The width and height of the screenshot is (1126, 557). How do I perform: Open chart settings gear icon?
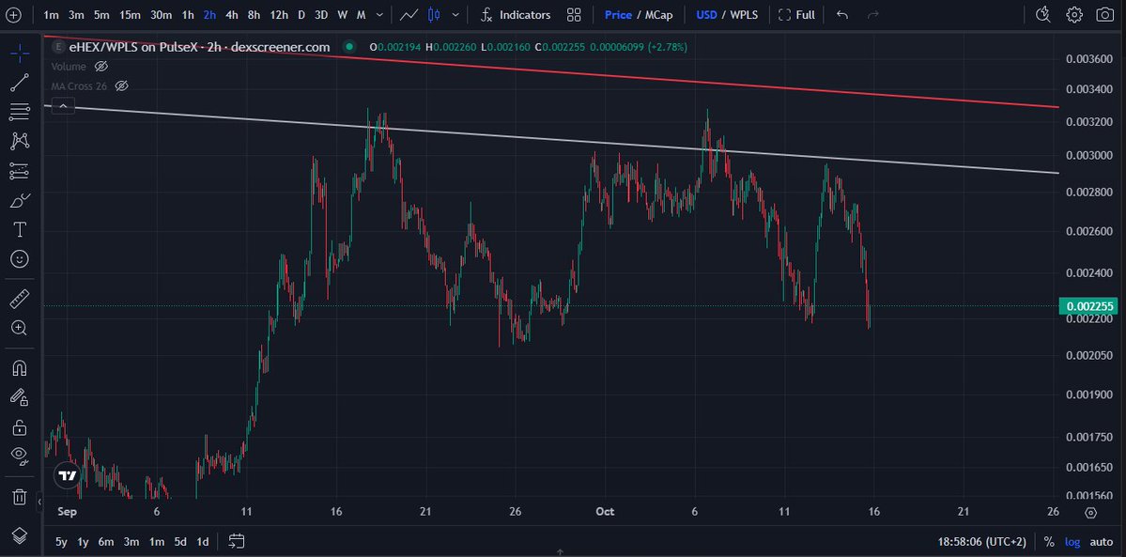tap(1074, 14)
